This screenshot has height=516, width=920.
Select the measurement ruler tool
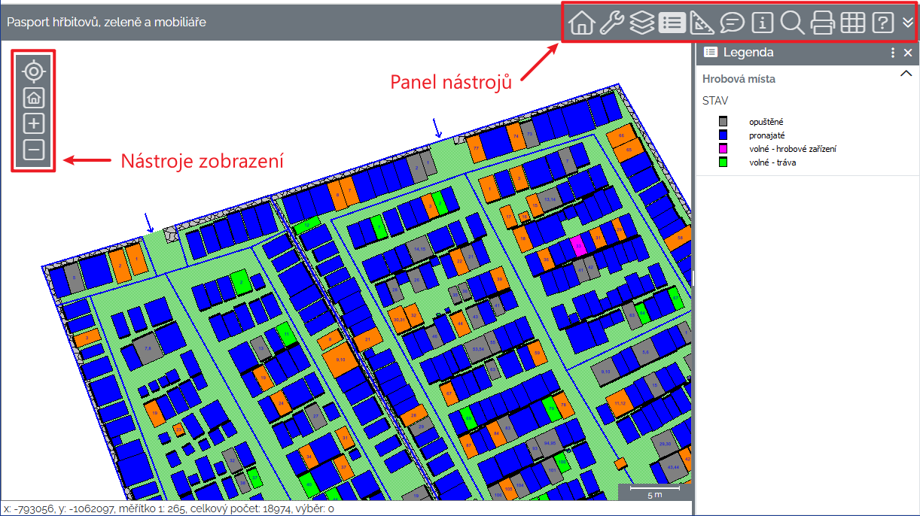coord(702,23)
